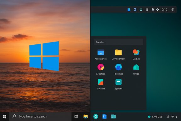
Task: Click teal ring icon in top panel
Action: (x=141, y=10)
